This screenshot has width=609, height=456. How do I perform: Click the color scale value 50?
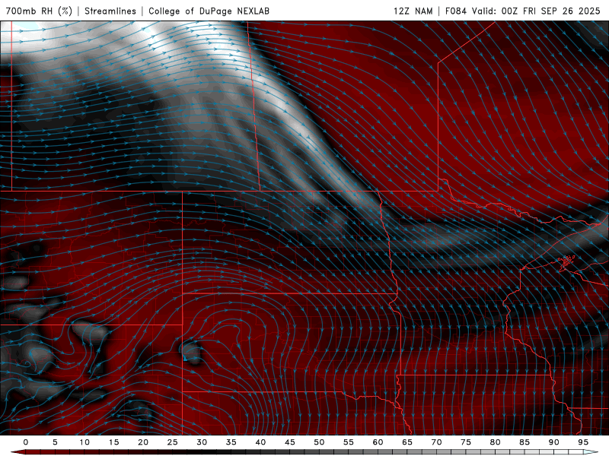(x=319, y=442)
